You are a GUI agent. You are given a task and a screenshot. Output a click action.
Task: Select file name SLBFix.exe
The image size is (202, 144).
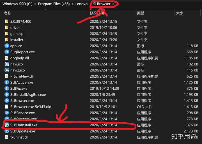tap(19, 89)
